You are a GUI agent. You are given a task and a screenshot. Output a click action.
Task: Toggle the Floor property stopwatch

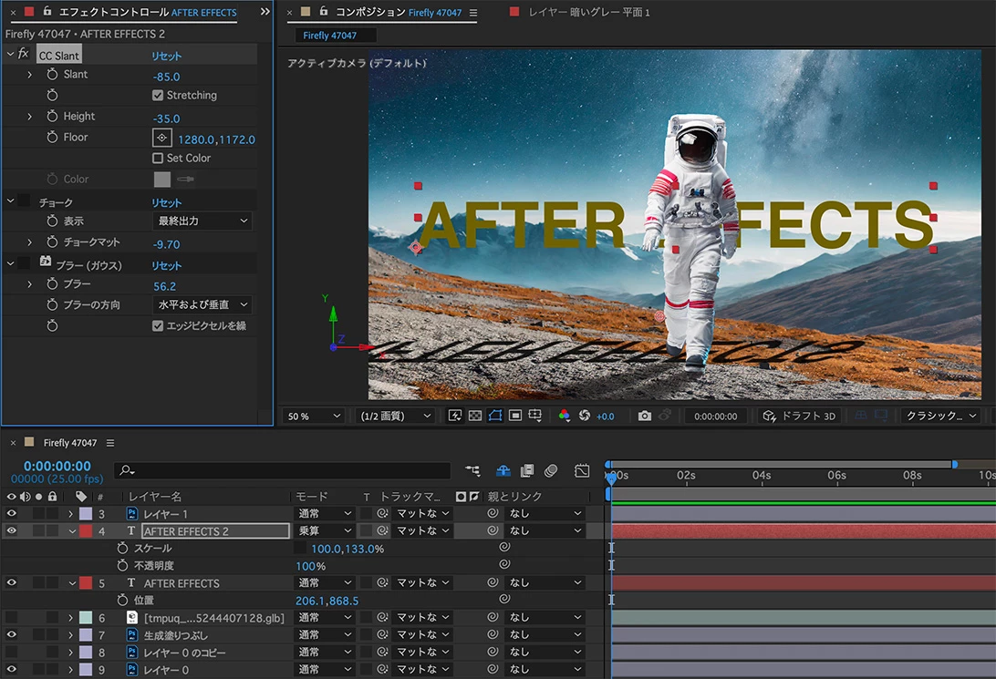click(x=52, y=137)
